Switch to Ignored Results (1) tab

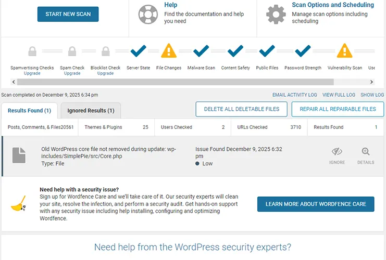[x=91, y=111]
